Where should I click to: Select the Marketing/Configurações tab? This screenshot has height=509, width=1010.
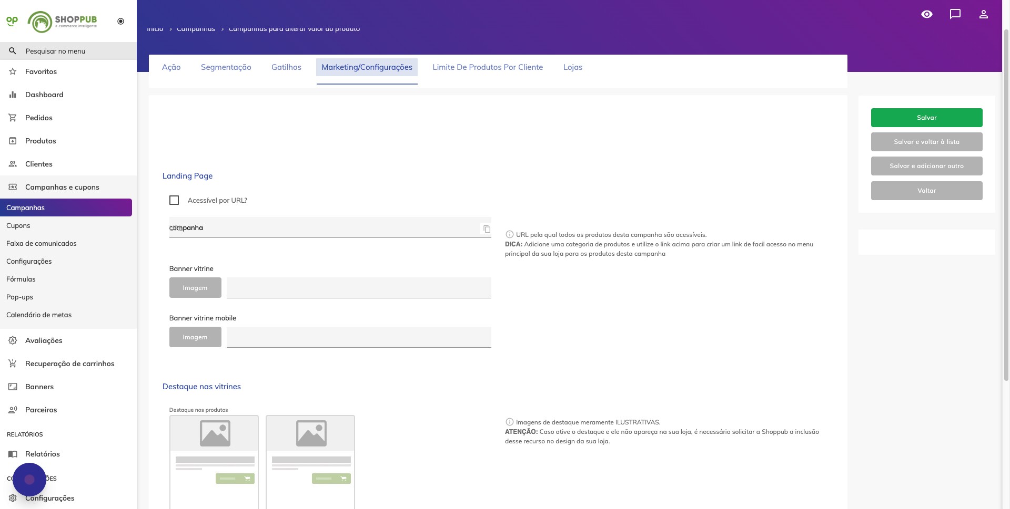coord(367,67)
